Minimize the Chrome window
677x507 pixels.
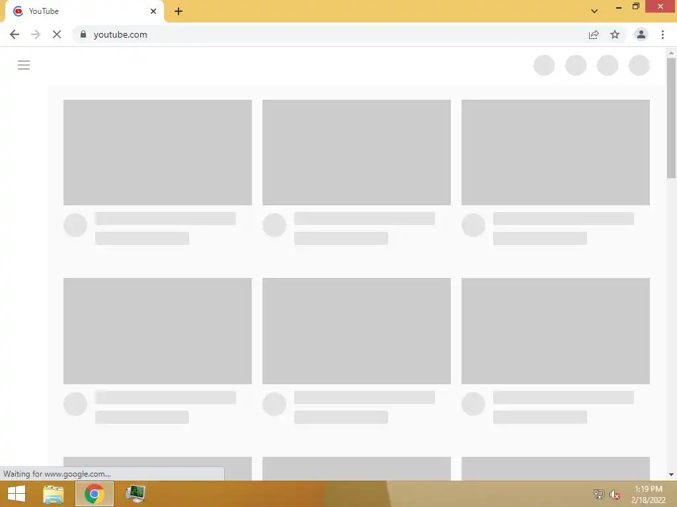pos(619,7)
